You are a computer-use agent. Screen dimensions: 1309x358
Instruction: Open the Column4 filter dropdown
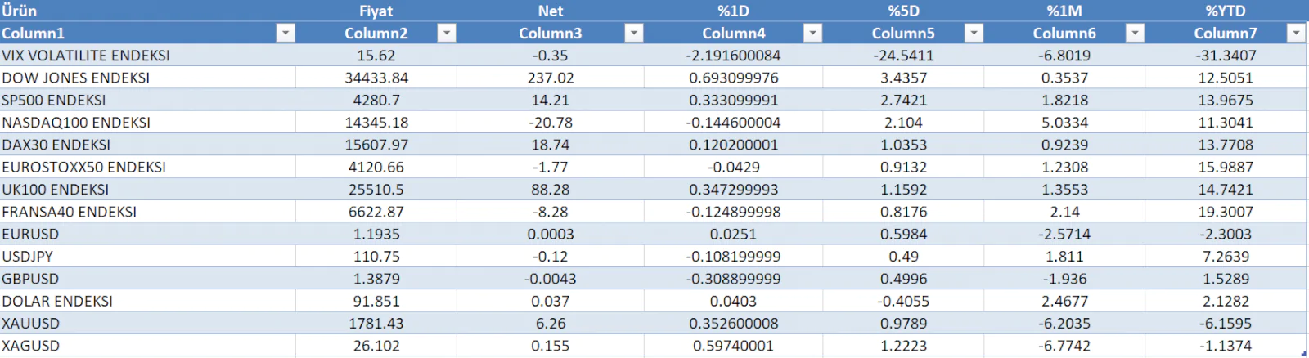(812, 33)
